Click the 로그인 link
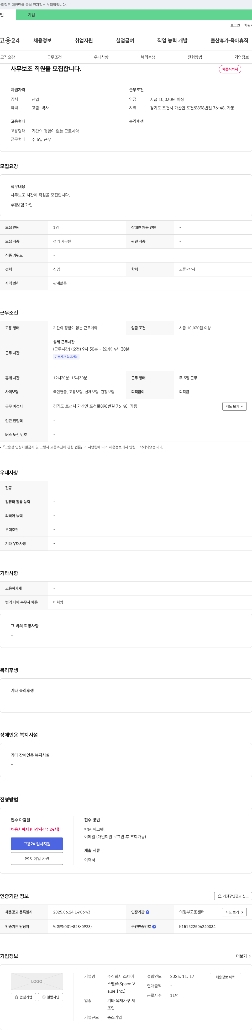The height and width of the screenshot is (1030, 252). point(235,25)
